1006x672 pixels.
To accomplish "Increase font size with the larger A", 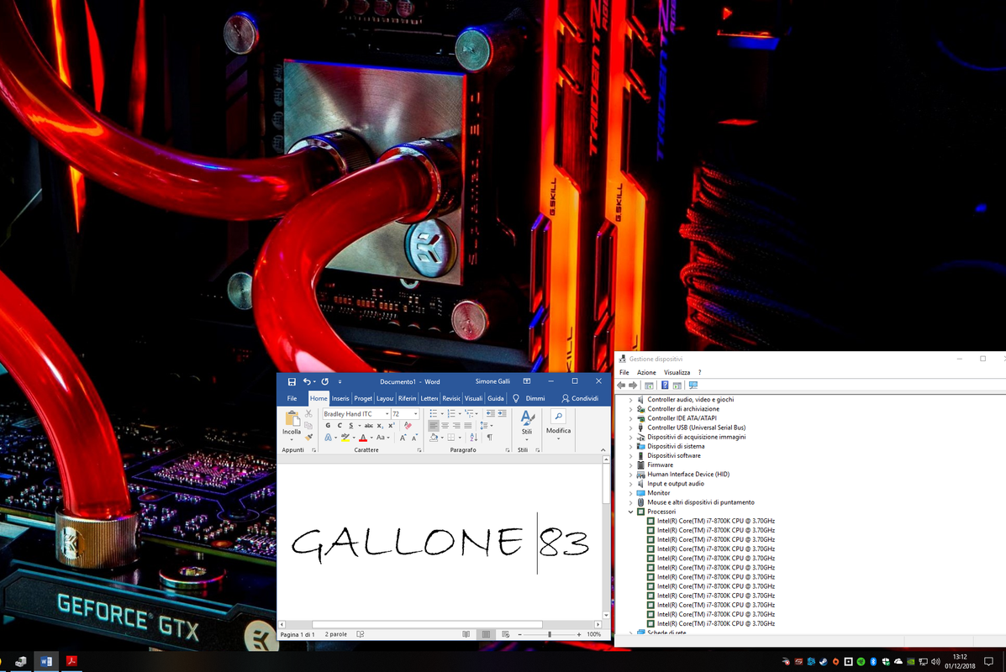I will coord(403,438).
